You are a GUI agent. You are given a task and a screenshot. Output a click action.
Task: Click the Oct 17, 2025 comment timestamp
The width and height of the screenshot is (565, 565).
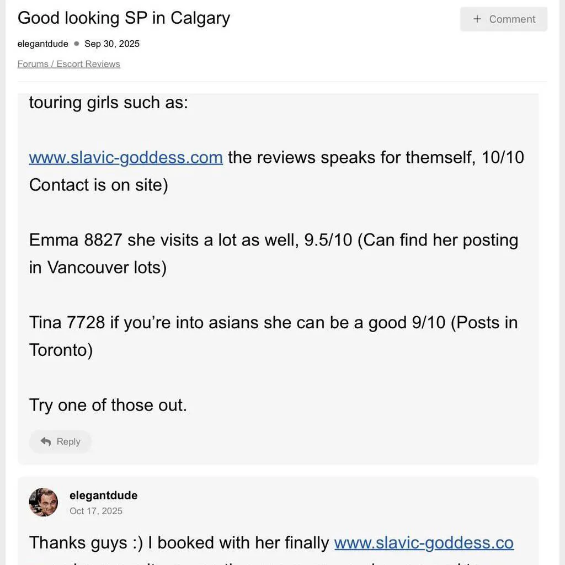pos(96,511)
